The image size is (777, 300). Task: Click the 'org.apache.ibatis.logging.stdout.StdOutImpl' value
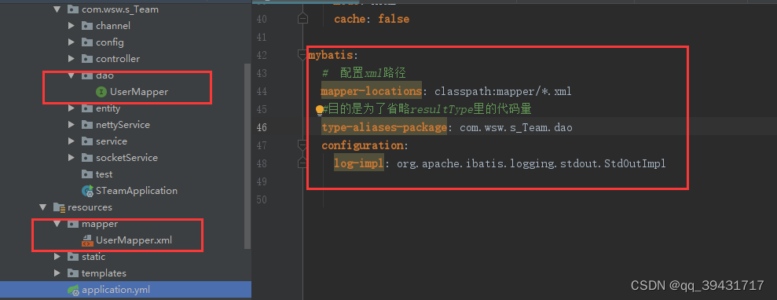coord(531,163)
